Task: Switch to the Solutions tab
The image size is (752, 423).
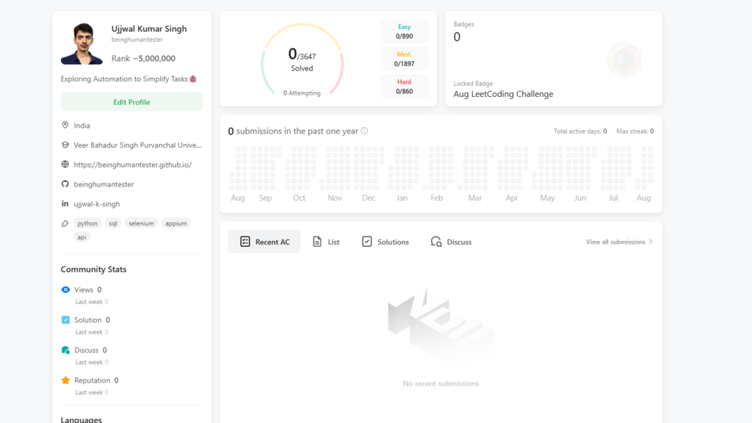Action: pos(385,242)
